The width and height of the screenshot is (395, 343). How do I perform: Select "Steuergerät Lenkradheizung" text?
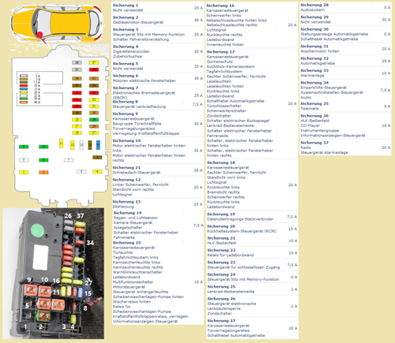click(139, 106)
